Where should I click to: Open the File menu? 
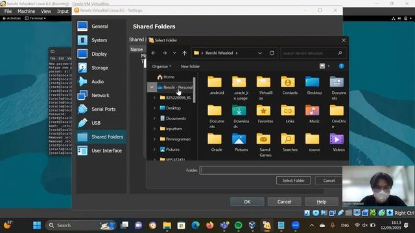[x=8, y=11]
